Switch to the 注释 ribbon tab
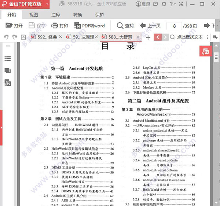 [x=56, y=15]
